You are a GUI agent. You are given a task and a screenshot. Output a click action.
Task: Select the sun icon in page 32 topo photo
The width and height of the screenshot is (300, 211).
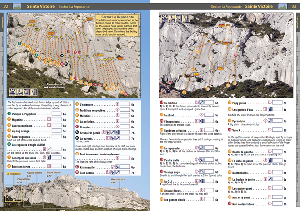(13, 92)
